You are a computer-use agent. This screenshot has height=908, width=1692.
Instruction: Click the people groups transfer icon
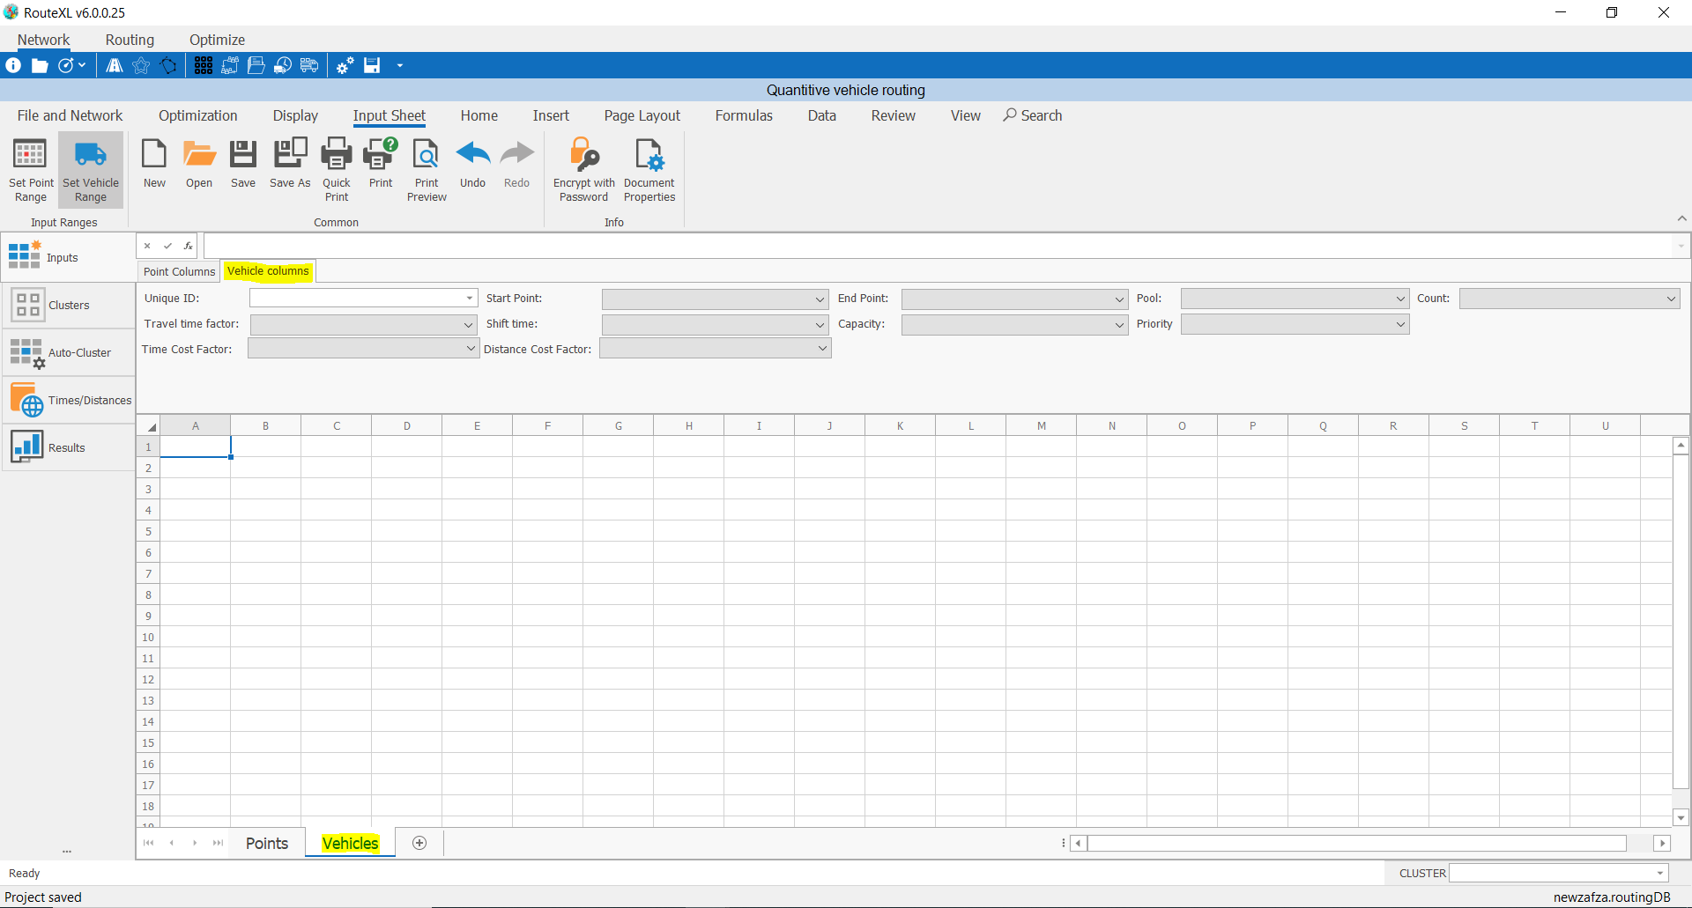coord(230,65)
